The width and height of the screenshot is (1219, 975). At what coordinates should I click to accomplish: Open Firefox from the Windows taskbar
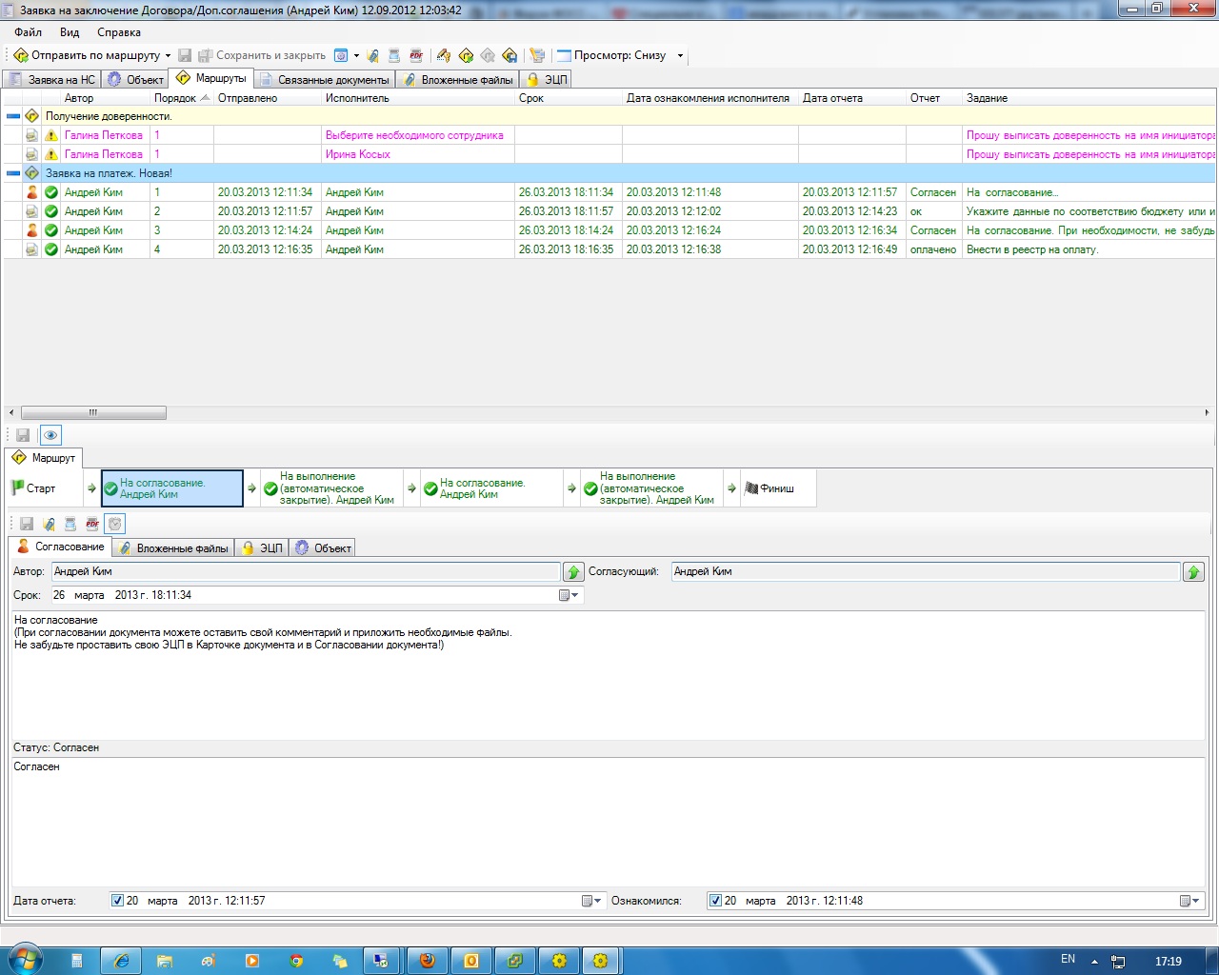[x=428, y=961]
